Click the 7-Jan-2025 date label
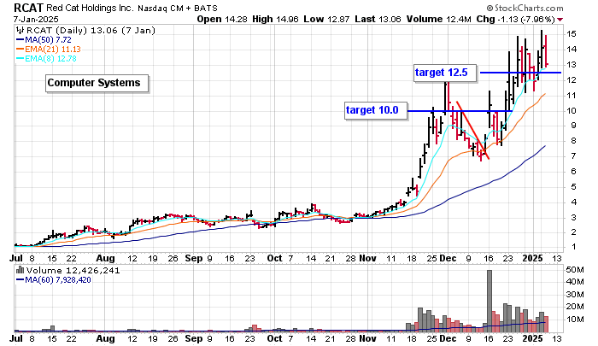 pyautogui.click(x=36, y=19)
